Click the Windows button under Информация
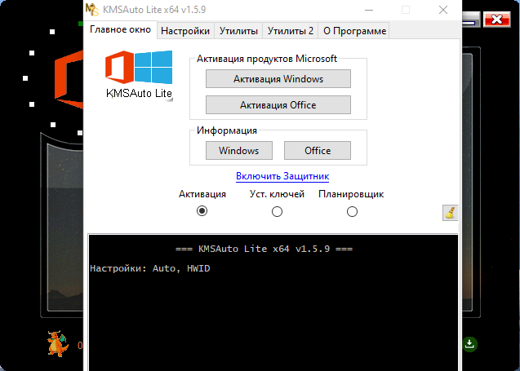The image size is (520, 371). click(238, 151)
